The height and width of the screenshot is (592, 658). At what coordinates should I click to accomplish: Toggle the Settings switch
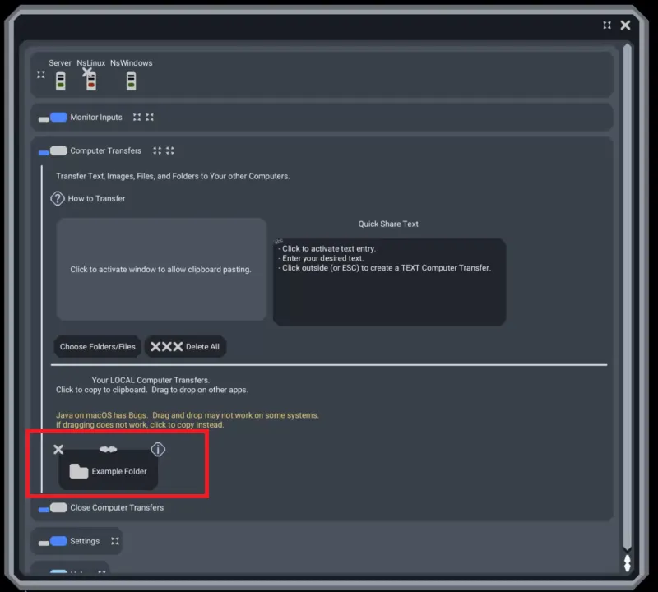(x=53, y=542)
